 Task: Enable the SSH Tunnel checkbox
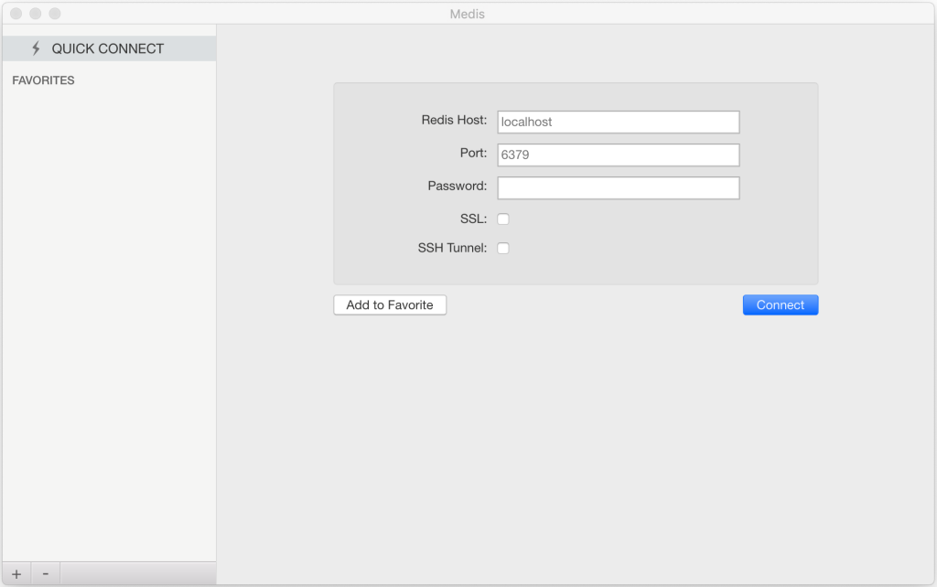(x=503, y=248)
